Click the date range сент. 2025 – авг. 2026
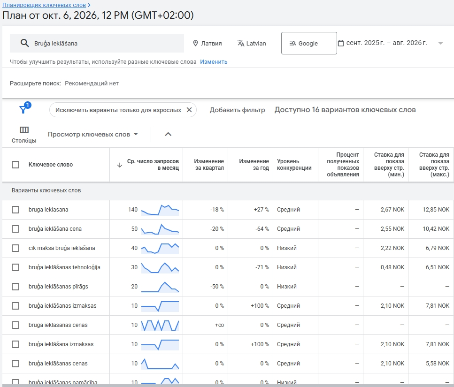The width and height of the screenshot is (454, 387). pos(386,43)
